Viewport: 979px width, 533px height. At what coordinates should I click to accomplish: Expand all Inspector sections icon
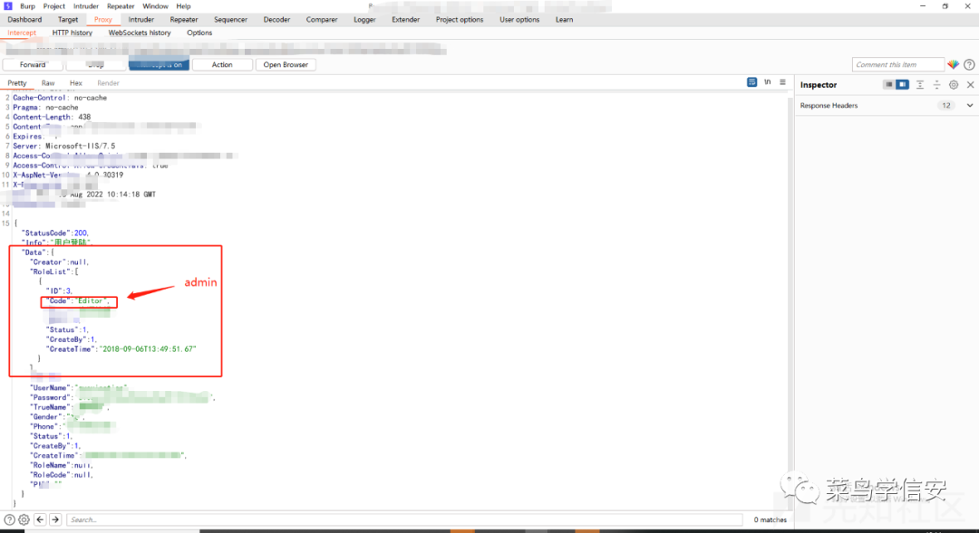920,85
